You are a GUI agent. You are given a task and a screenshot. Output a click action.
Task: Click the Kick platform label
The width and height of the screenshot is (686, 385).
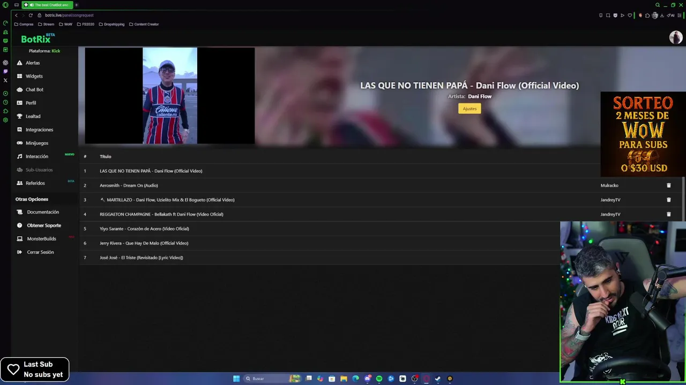(56, 51)
